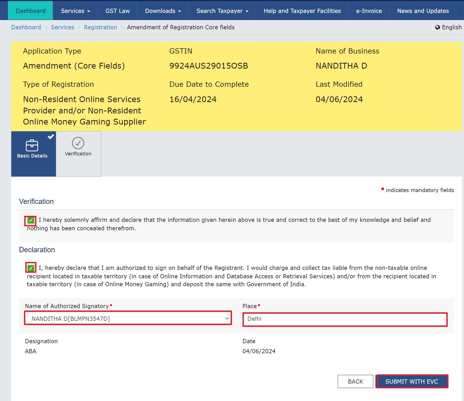This screenshot has width=464, height=401.
Task: Click the Services breadcrumb link
Action: [62, 27]
